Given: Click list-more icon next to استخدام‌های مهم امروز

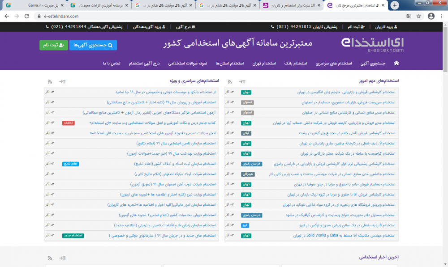Looking at the screenshot, I should (x=242, y=81).
